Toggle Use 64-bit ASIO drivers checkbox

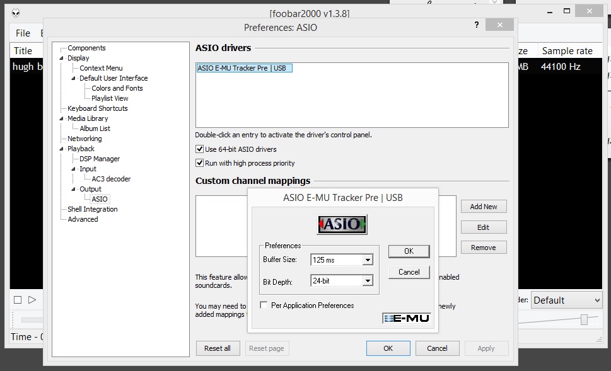tap(199, 149)
